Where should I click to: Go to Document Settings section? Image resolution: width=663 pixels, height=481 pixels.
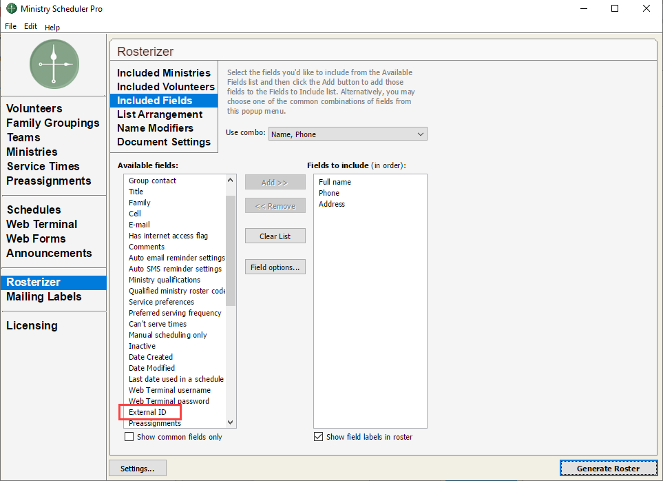tap(164, 142)
